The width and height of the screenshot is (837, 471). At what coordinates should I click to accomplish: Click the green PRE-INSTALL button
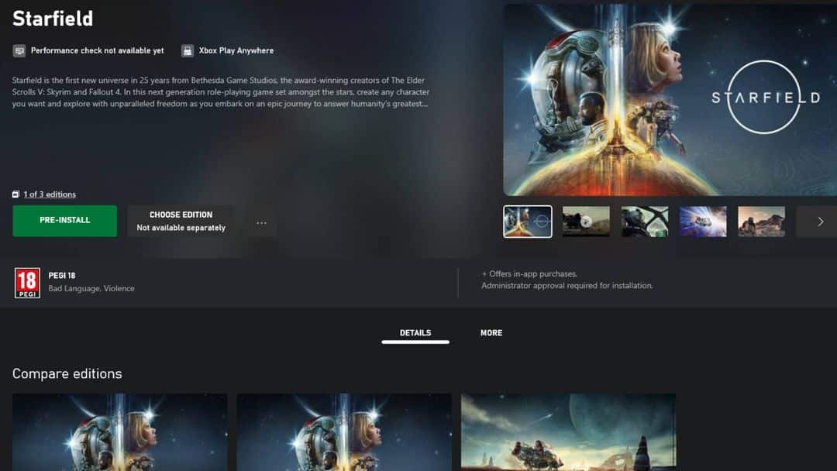[x=64, y=220]
